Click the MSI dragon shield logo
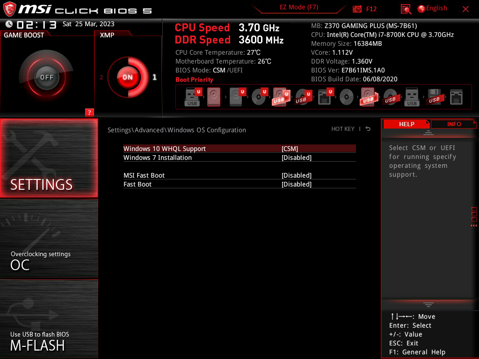Image resolution: width=479 pixels, height=359 pixels. click(x=9, y=9)
